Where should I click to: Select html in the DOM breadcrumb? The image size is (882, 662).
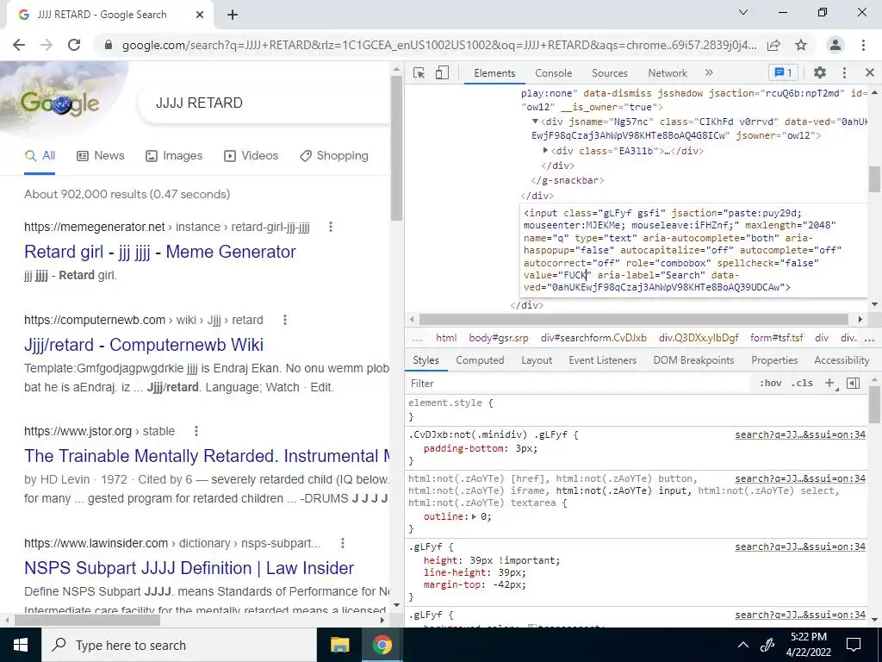click(x=446, y=338)
